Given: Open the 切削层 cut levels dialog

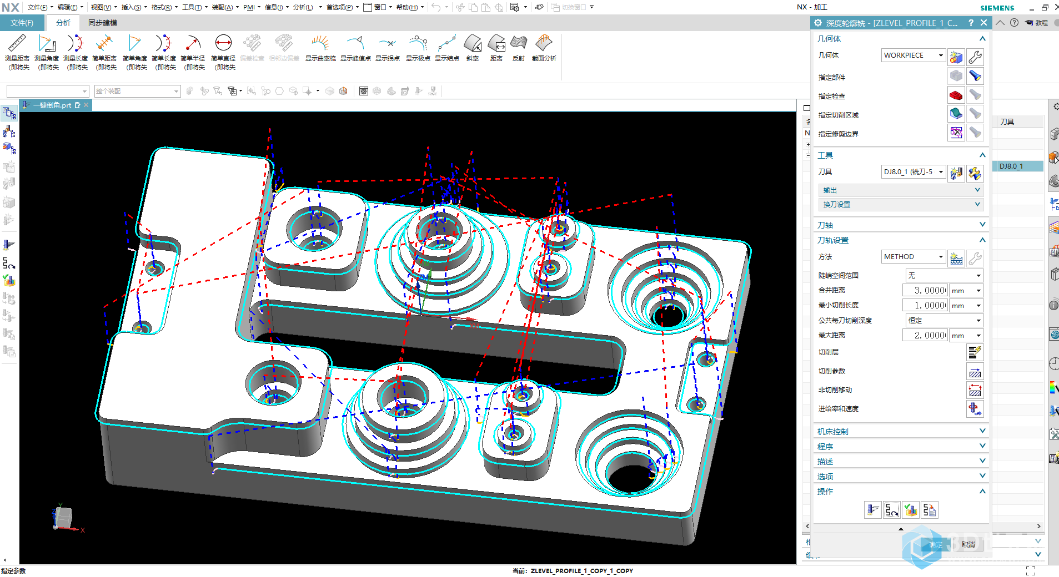Looking at the screenshot, I should pos(975,352).
